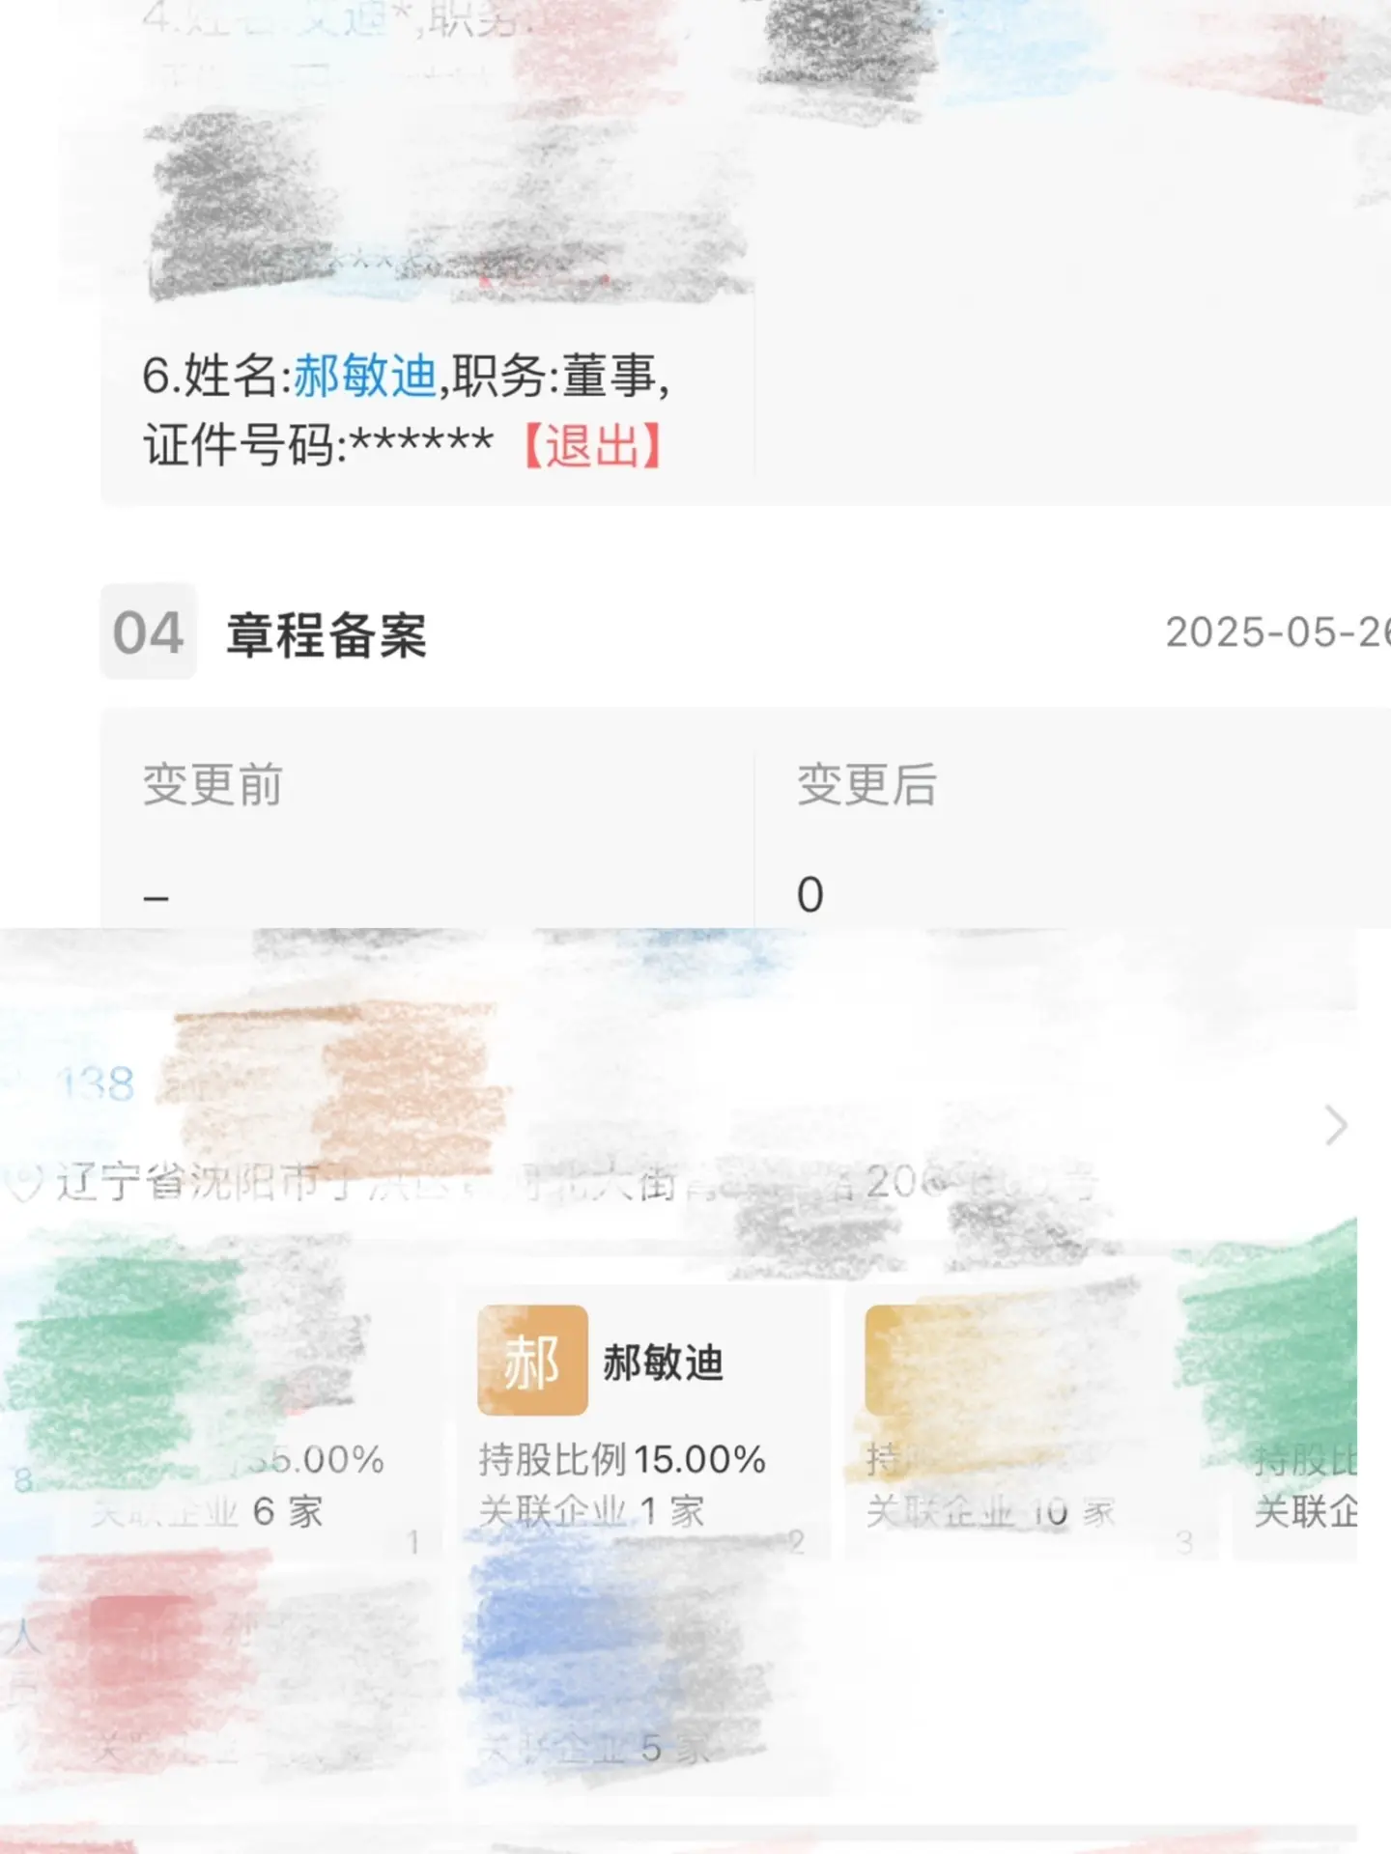This screenshot has height=1854, width=1391.
Task: Open the orange 郝 avatar icon
Action: (532, 1361)
